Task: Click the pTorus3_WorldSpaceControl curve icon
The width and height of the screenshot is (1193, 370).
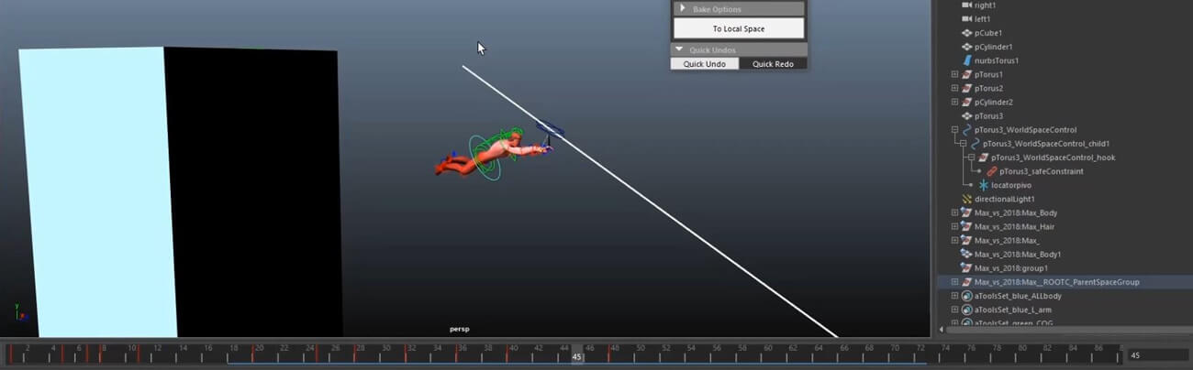Action: [966, 130]
